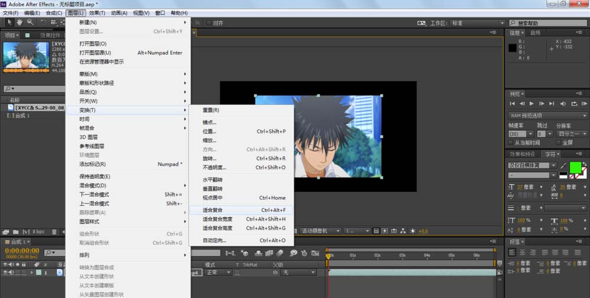Select the Selection arrow tool
Screen dimensions: 590x298
tap(9, 22)
